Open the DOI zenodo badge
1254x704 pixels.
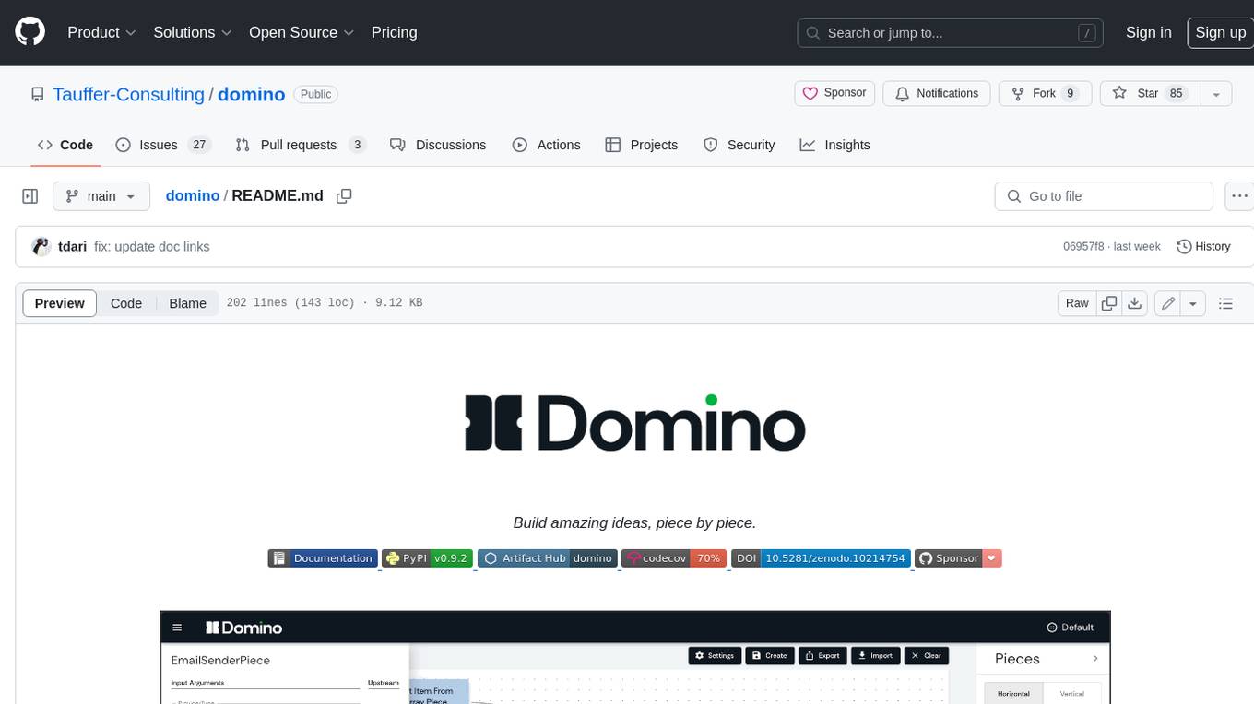[x=822, y=558]
